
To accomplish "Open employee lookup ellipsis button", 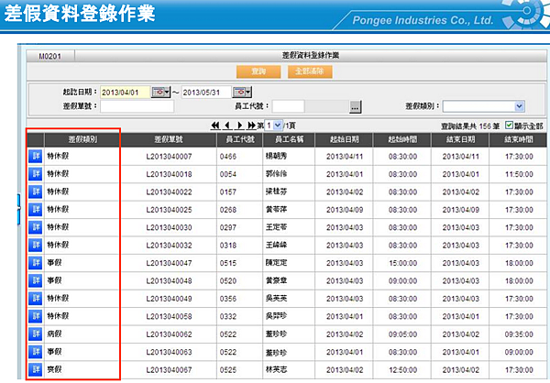I will pos(355,107).
